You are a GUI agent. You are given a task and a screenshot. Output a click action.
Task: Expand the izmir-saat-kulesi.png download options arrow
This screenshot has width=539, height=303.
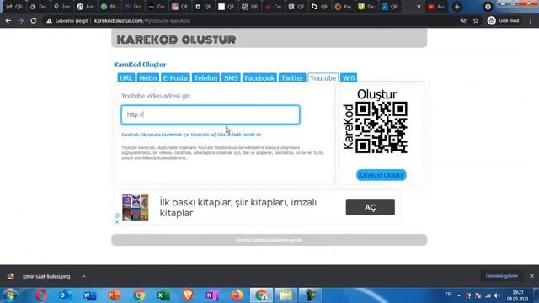pyautogui.click(x=83, y=276)
